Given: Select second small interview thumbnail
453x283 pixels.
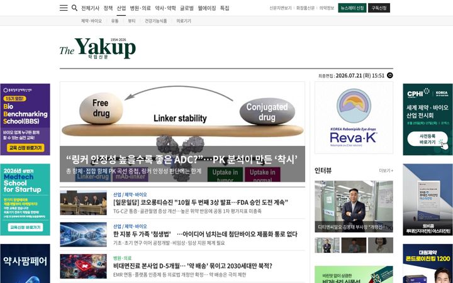Looking at the screenshot, I should 354,245.
